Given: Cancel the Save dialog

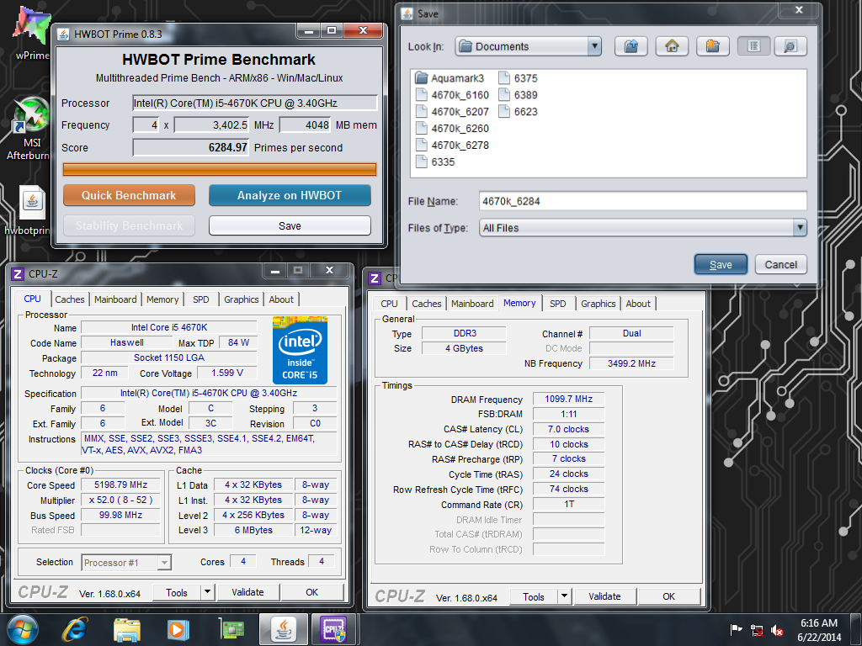Looking at the screenshot, I should [x=780, y=265].
